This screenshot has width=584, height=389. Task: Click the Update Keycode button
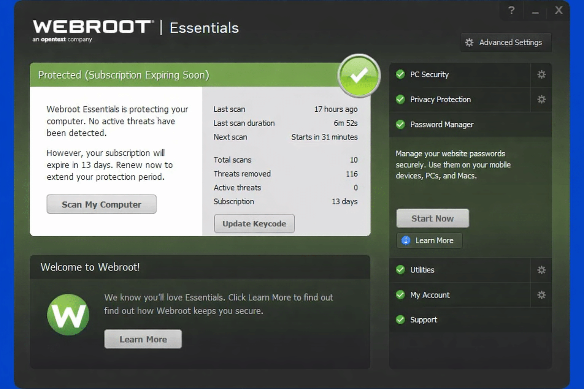pos(254,224)
